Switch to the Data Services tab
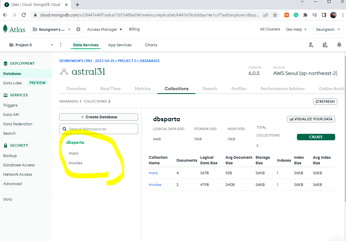This screenshot has width=346, height=241. coord(86,45)
